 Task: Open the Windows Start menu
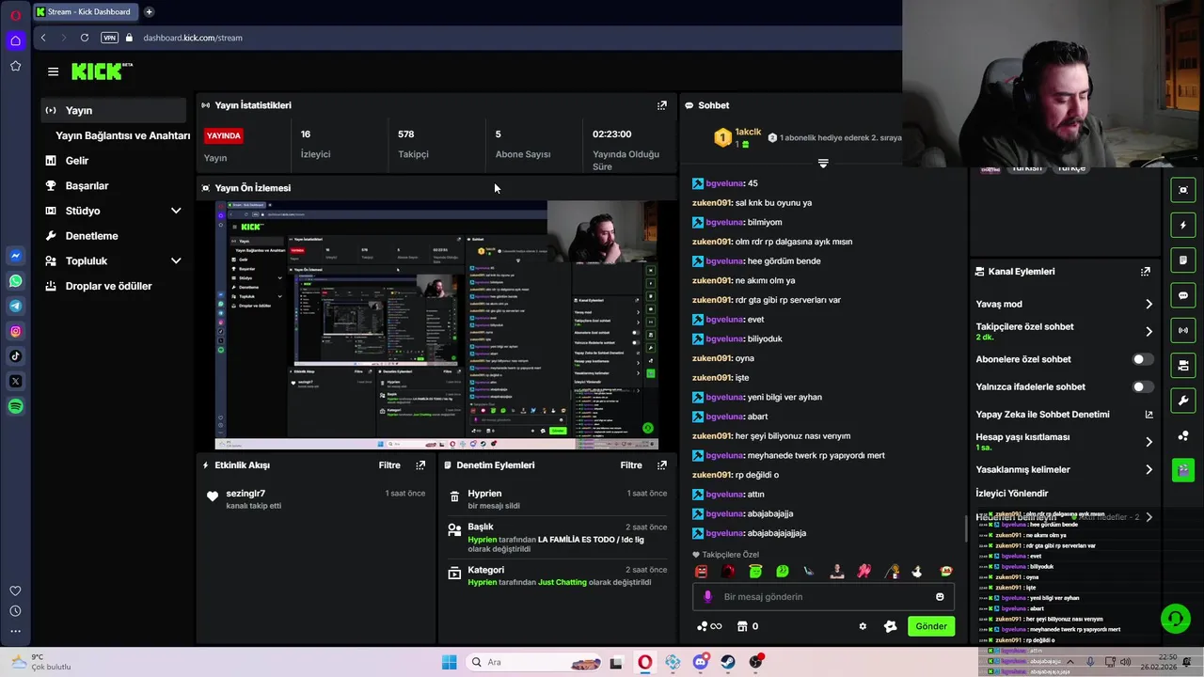coord(449,662)
